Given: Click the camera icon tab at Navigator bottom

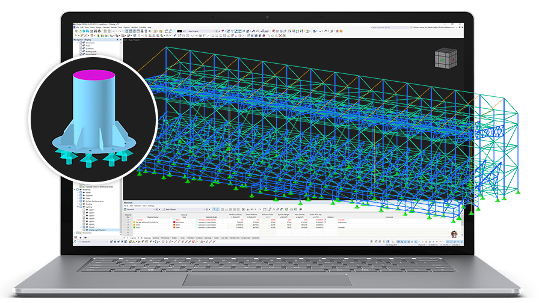Looking at the screenshot, I should click(x=85, y=237).
